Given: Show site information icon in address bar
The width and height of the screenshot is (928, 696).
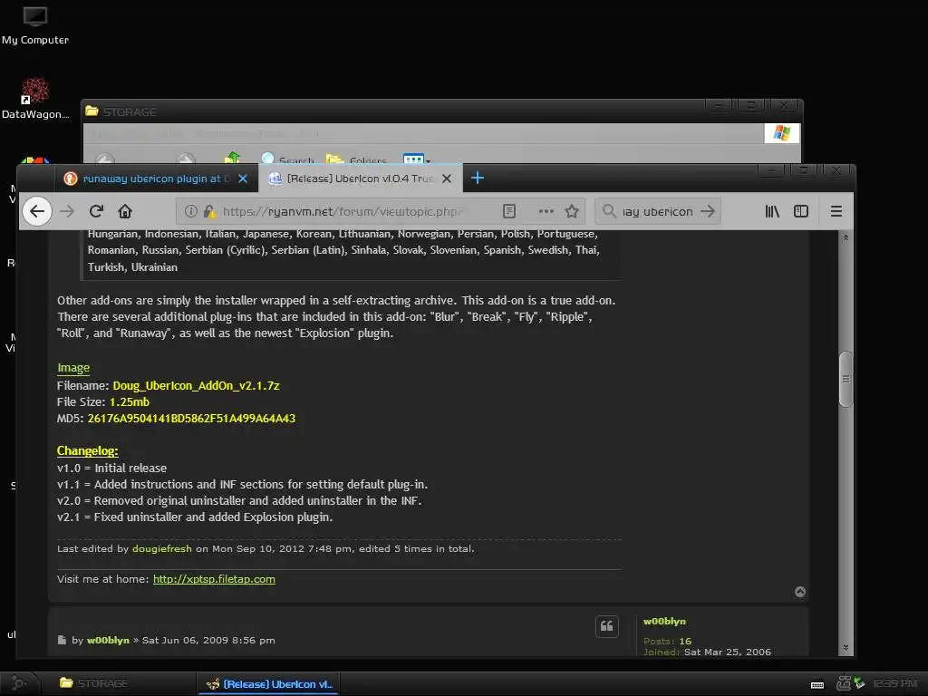Looking at the screenshot, I should coord(190,211).
